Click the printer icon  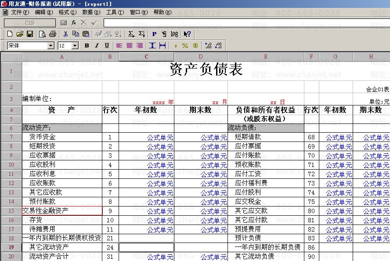52,34
